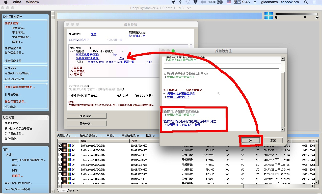Screen dimensions: 322x194
Task: Click 平場檔案... in the sidebar
Action: 19,33
